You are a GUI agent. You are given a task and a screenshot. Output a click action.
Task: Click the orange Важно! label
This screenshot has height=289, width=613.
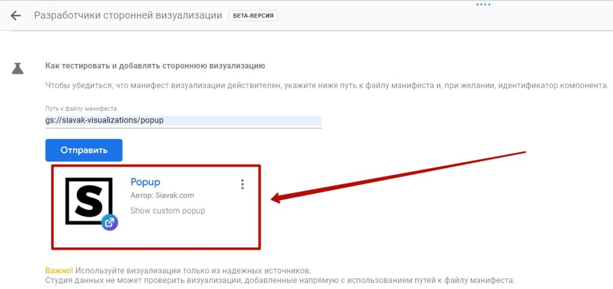59,270
